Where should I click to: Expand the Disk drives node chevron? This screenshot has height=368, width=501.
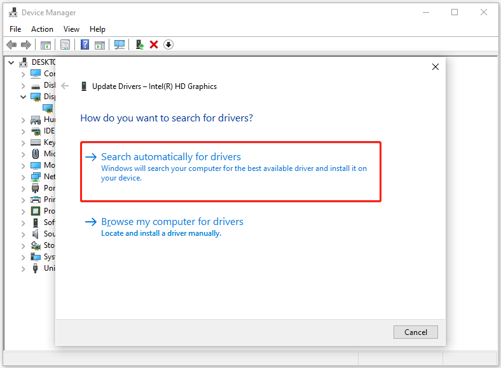pos(23,86)
